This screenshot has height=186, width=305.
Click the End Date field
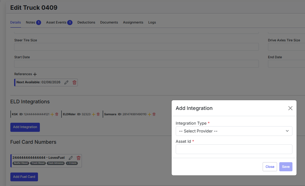[286, 64]
